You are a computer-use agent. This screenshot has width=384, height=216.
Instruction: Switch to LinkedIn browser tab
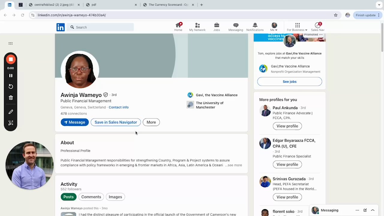click(x=10, y=5)
